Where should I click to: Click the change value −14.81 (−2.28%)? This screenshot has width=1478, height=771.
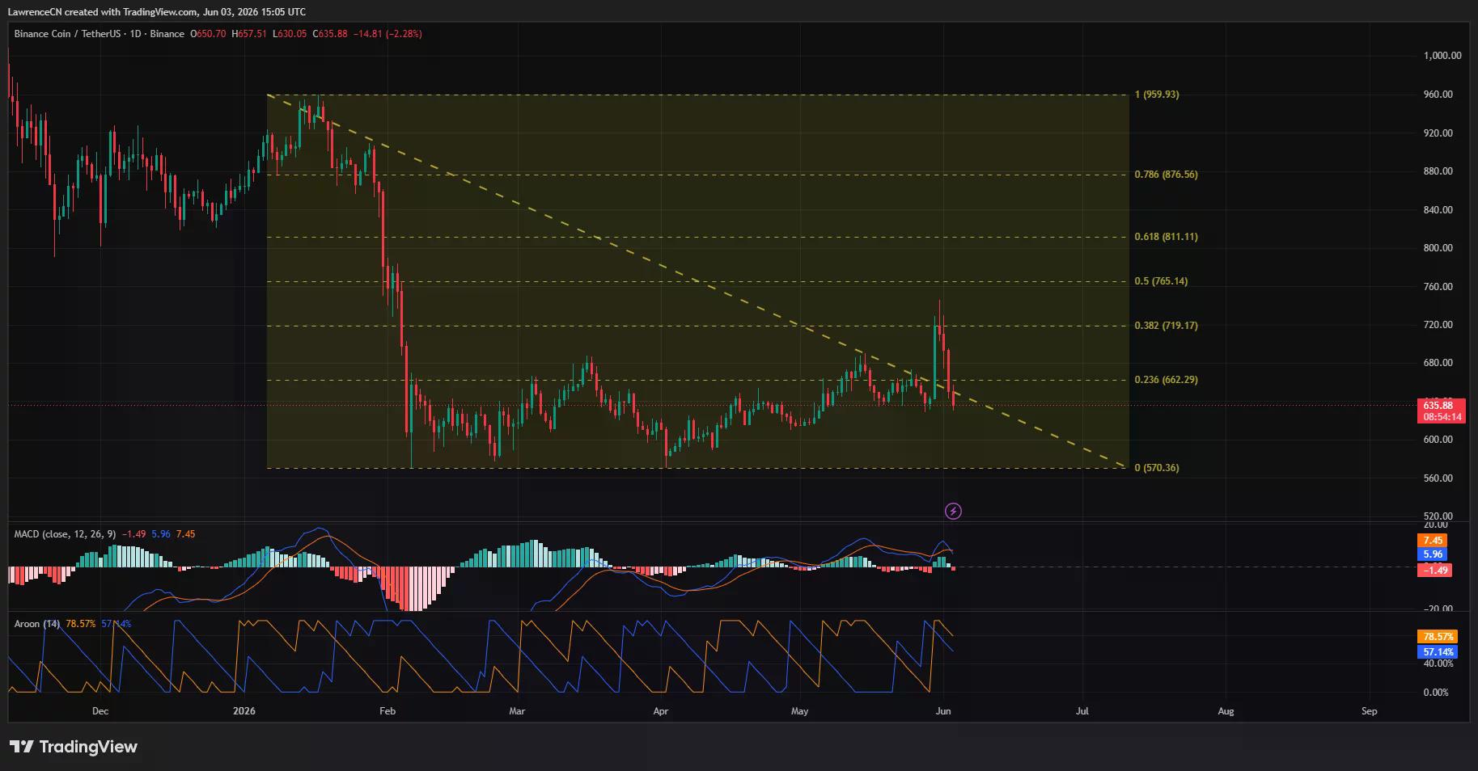point(387,34)
